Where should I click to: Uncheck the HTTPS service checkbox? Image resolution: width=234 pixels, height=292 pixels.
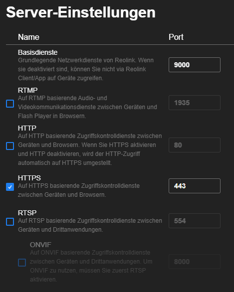coord(10,187)
